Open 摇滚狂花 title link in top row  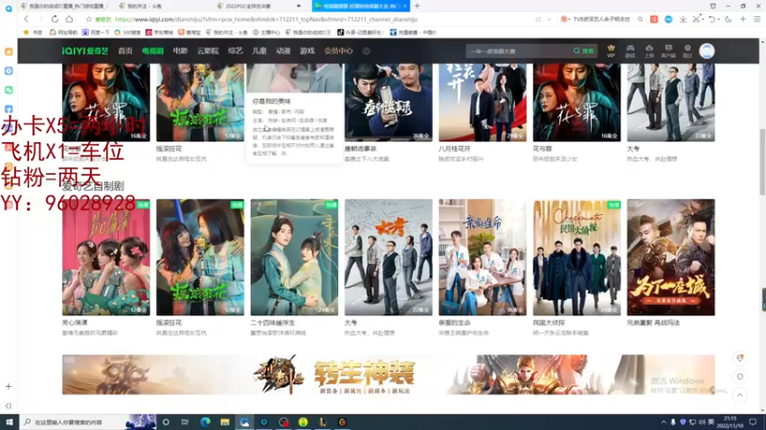coord(169,149)
